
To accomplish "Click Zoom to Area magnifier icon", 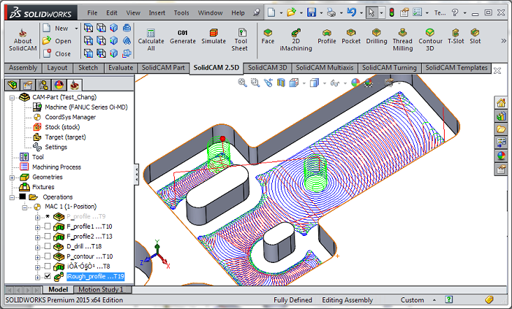I will [x=255, y=83].
